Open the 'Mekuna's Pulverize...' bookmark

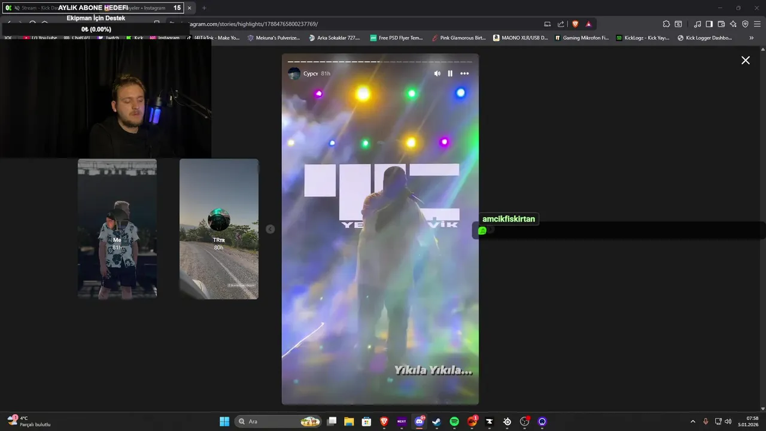pos(273,38)
